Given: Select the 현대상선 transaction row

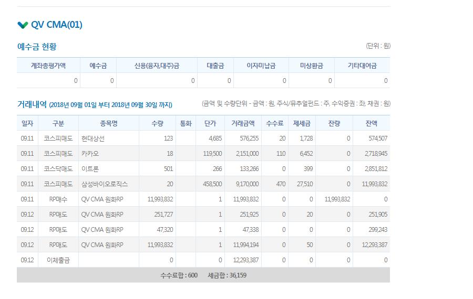Looking at the screenshot, I should (203, 138).
